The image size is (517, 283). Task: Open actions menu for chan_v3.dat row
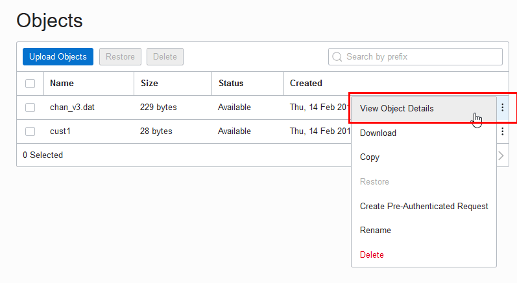click(x=503, y=108)
